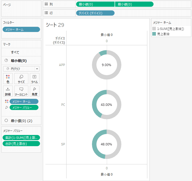The image size is (192, 181).
Task: Click the メジャー ネーム legend title
Action: click(x=162, y=23)
